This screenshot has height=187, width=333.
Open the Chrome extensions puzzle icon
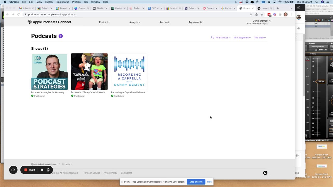280,14
